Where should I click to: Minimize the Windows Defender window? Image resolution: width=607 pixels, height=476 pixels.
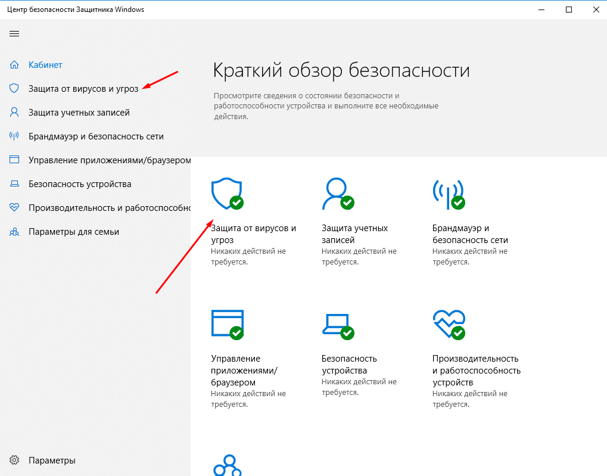click(x=541, y=10)
